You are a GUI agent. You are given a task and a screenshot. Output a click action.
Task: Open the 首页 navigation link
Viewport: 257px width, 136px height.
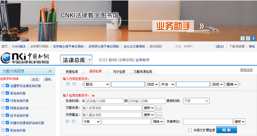(x=4, y=47)
